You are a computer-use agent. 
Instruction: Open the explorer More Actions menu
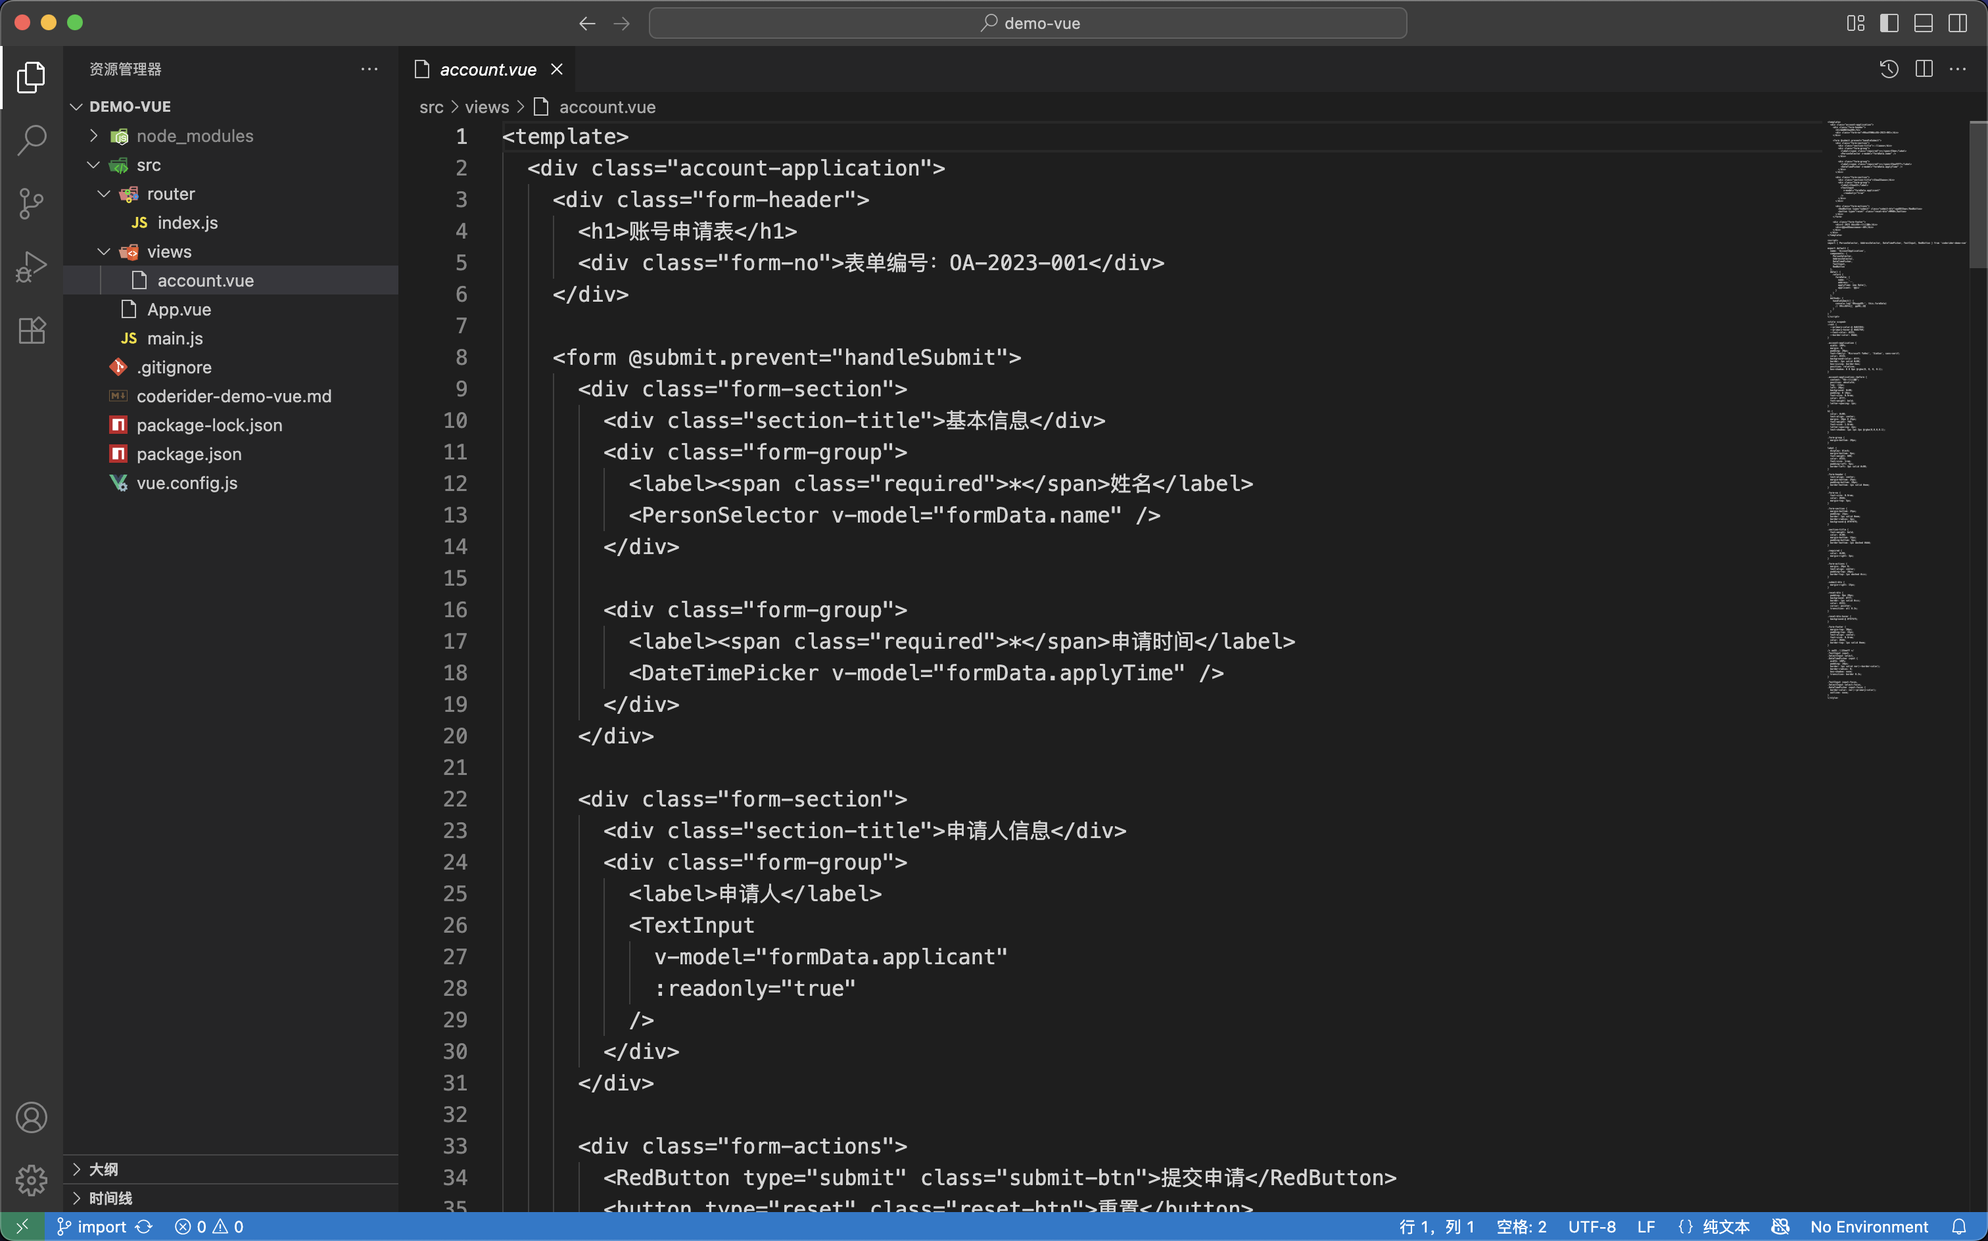369,69
